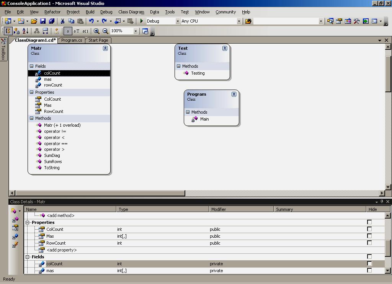This screenshot has height=284, width=392.
Task: Collapse the Program class shape chevron
Action: tap(234, 94)
